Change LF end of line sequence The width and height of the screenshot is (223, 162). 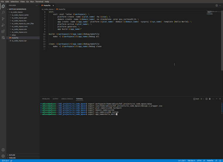point(204,161)
